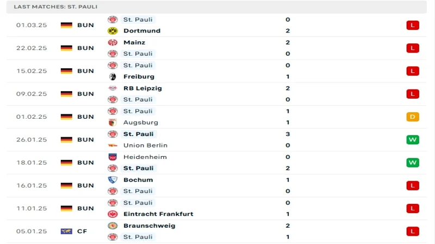Click the red L badge for Dortmund match
The height and width of the screenshot is (244, 435).
pos(413,25)
